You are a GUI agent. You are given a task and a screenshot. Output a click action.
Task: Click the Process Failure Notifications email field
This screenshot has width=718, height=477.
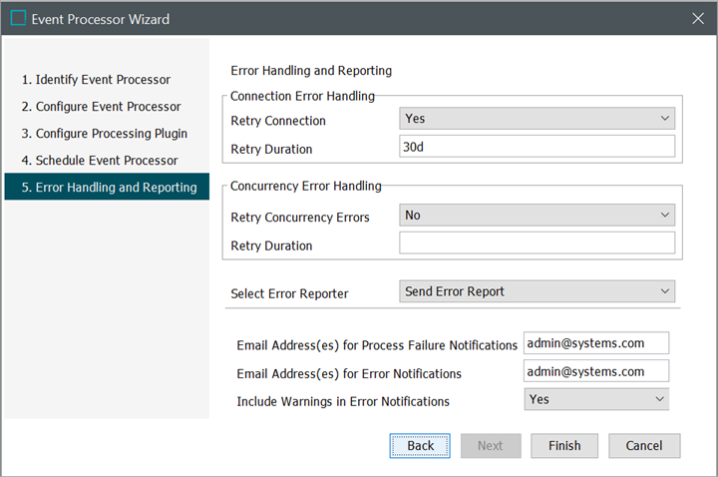click(595, 343)
